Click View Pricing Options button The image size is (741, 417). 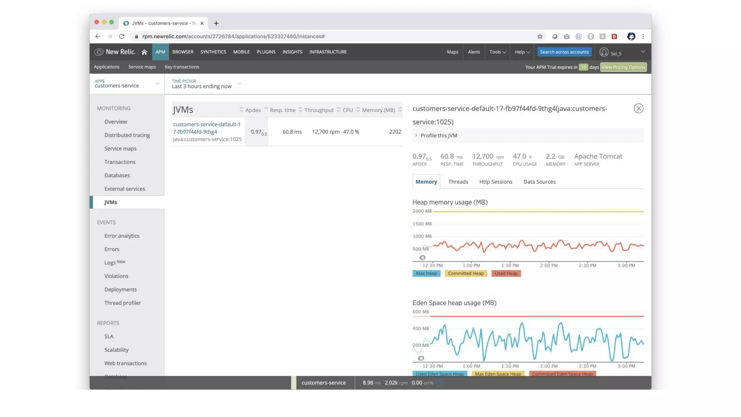[x=623, y=67]
